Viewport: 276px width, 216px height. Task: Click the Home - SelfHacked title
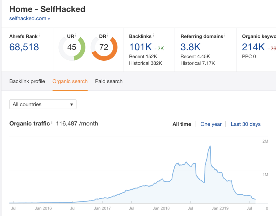[x=47, y=9]
